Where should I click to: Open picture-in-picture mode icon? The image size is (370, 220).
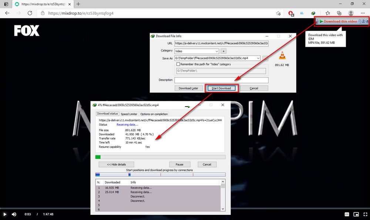pyautogui.click(x=356, y=214)
